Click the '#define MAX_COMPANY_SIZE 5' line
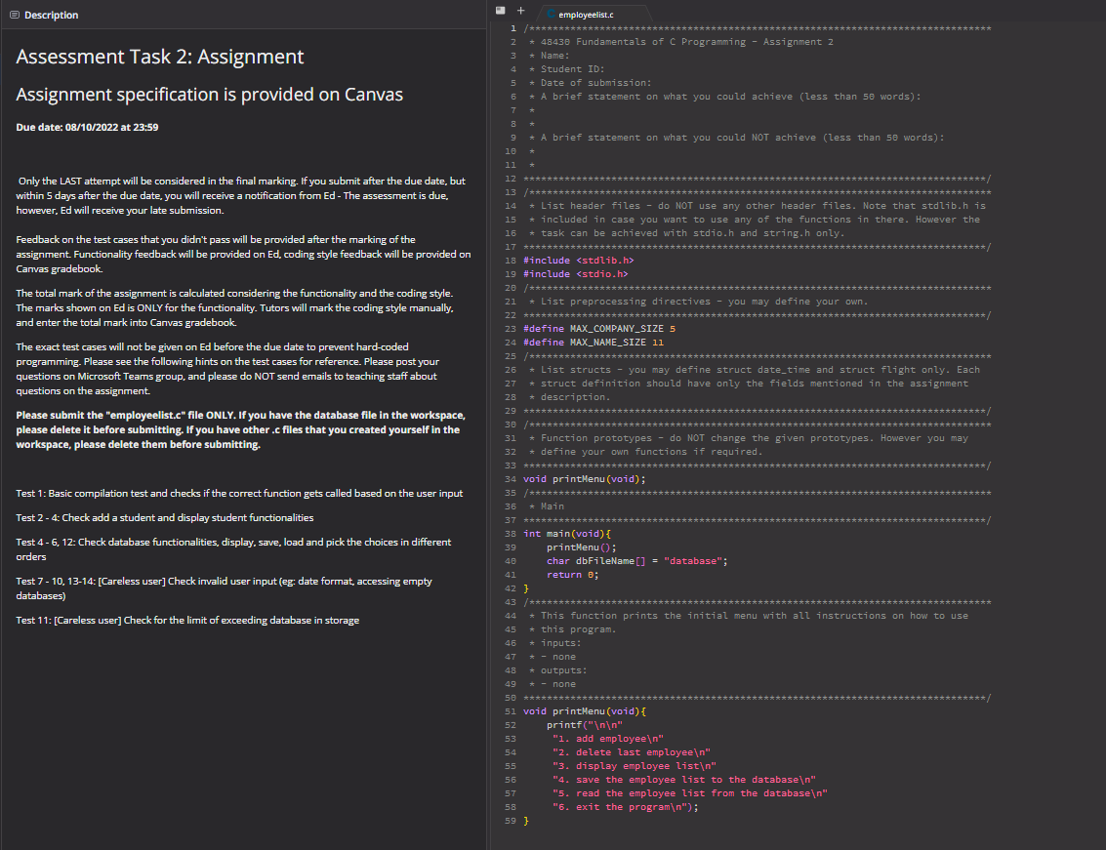This screenshot has width=1106, height=850. (x=599, y=329)
